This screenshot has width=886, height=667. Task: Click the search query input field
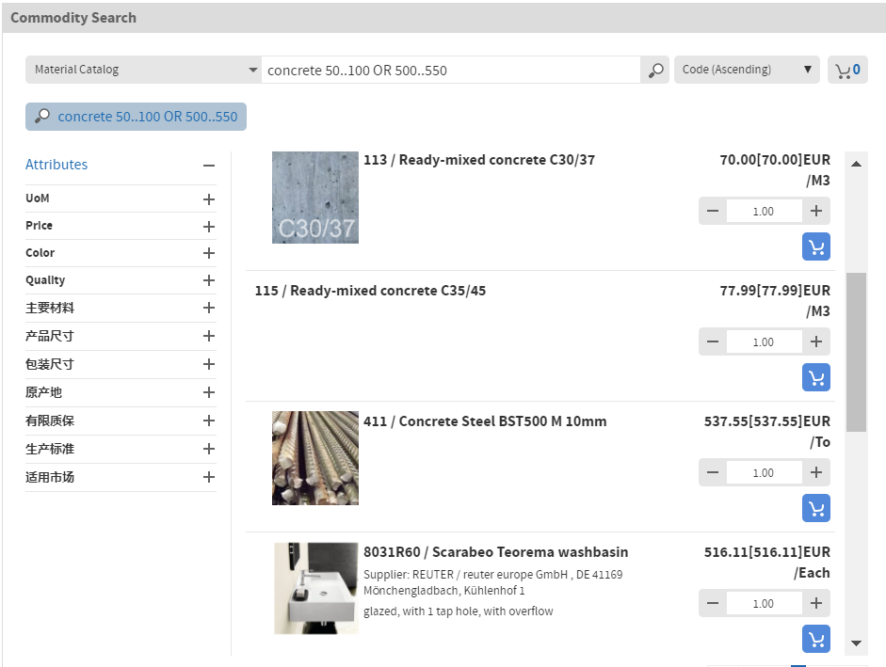pyautogui.click(x=451, y=70)
